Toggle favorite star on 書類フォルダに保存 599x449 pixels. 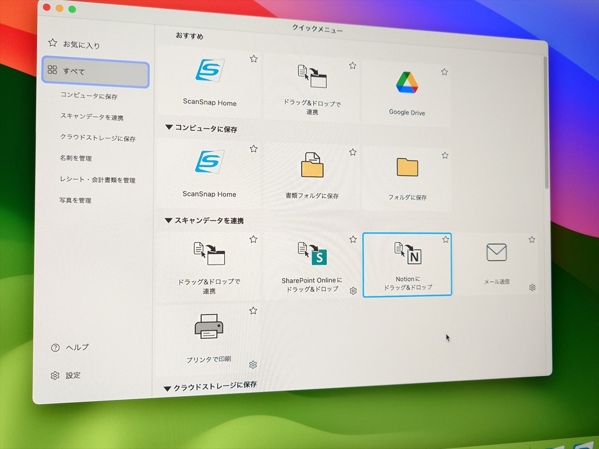[353, 152]
